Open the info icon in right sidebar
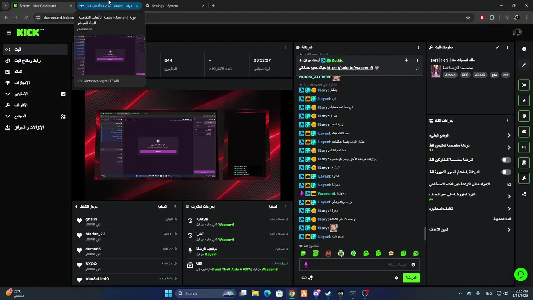Image resolution: width=533 pixels, height=300 pixels. (x=524, y=49)
